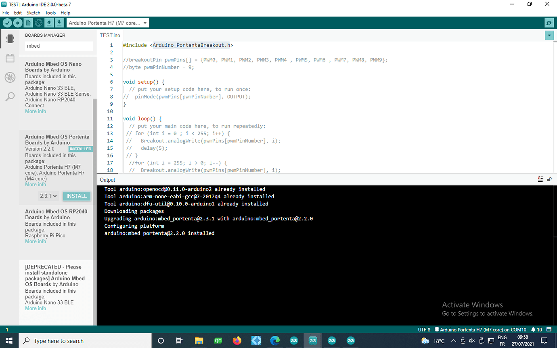Select the Debug sidebar icon

click(10, 77)
